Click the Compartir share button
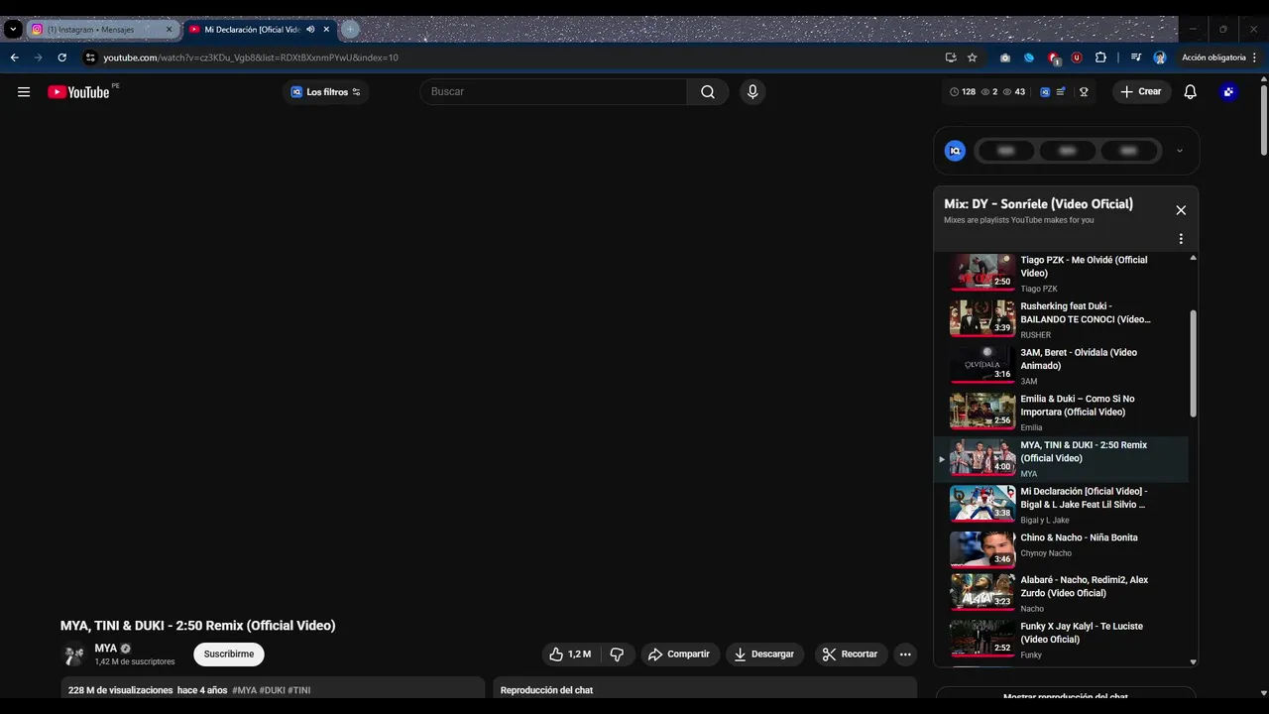The width and height of the screenshot is (1269, 714). click(x=679, y=654)
